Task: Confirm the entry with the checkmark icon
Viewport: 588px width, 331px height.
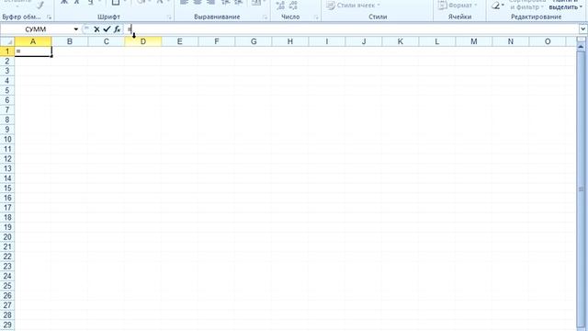Action: click(x=107, y=29)
